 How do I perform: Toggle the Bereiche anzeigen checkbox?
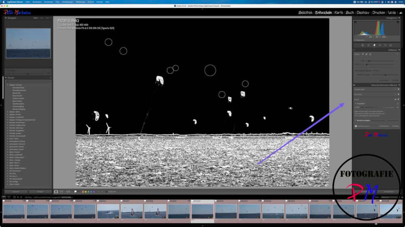pyautogui.click(x=356, y=120)
